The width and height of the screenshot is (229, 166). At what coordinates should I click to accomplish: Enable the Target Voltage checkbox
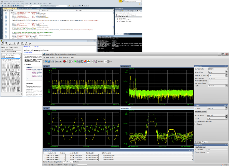point(208,152)
